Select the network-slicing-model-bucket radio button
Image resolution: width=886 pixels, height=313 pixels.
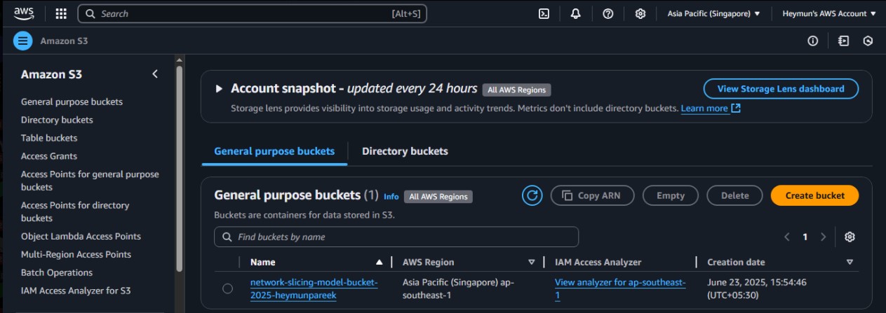(227, 288)
